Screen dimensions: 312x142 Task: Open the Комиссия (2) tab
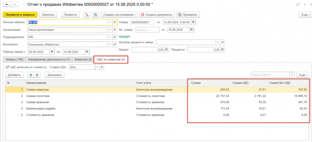[x=81, y=60]
